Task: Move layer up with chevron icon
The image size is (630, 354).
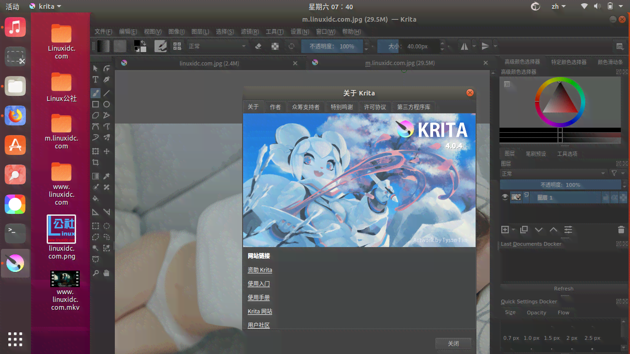Action: (x=553, y=230)
